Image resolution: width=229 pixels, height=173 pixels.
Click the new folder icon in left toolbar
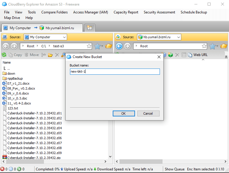50,55
